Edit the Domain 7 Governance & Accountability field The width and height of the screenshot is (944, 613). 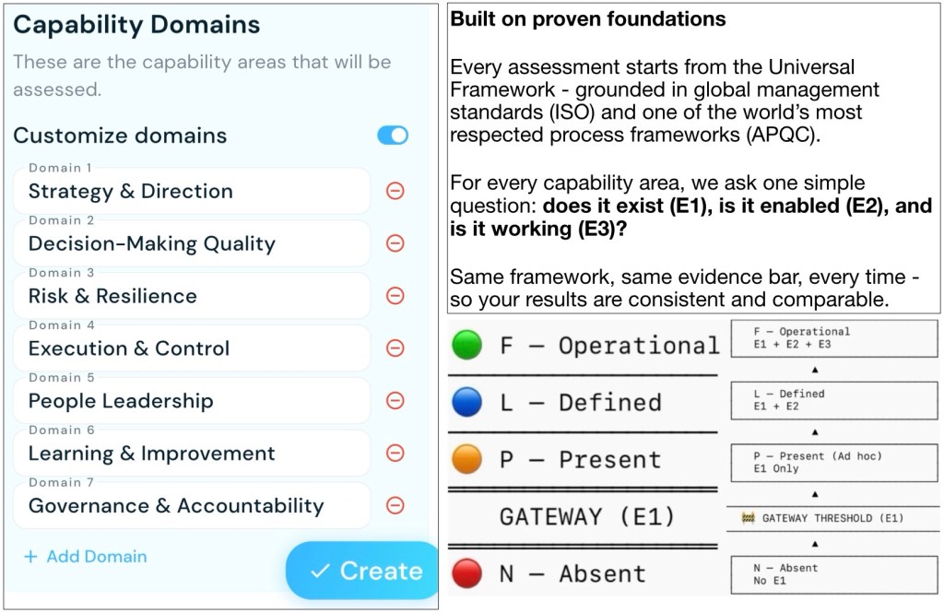[x=192, y=505]
